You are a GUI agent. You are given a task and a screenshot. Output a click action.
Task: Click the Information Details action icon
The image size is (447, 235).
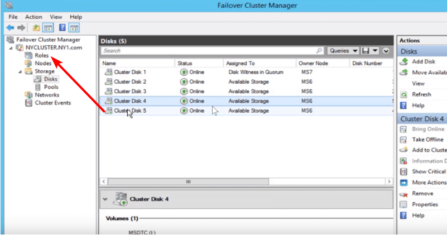[403, 161]
